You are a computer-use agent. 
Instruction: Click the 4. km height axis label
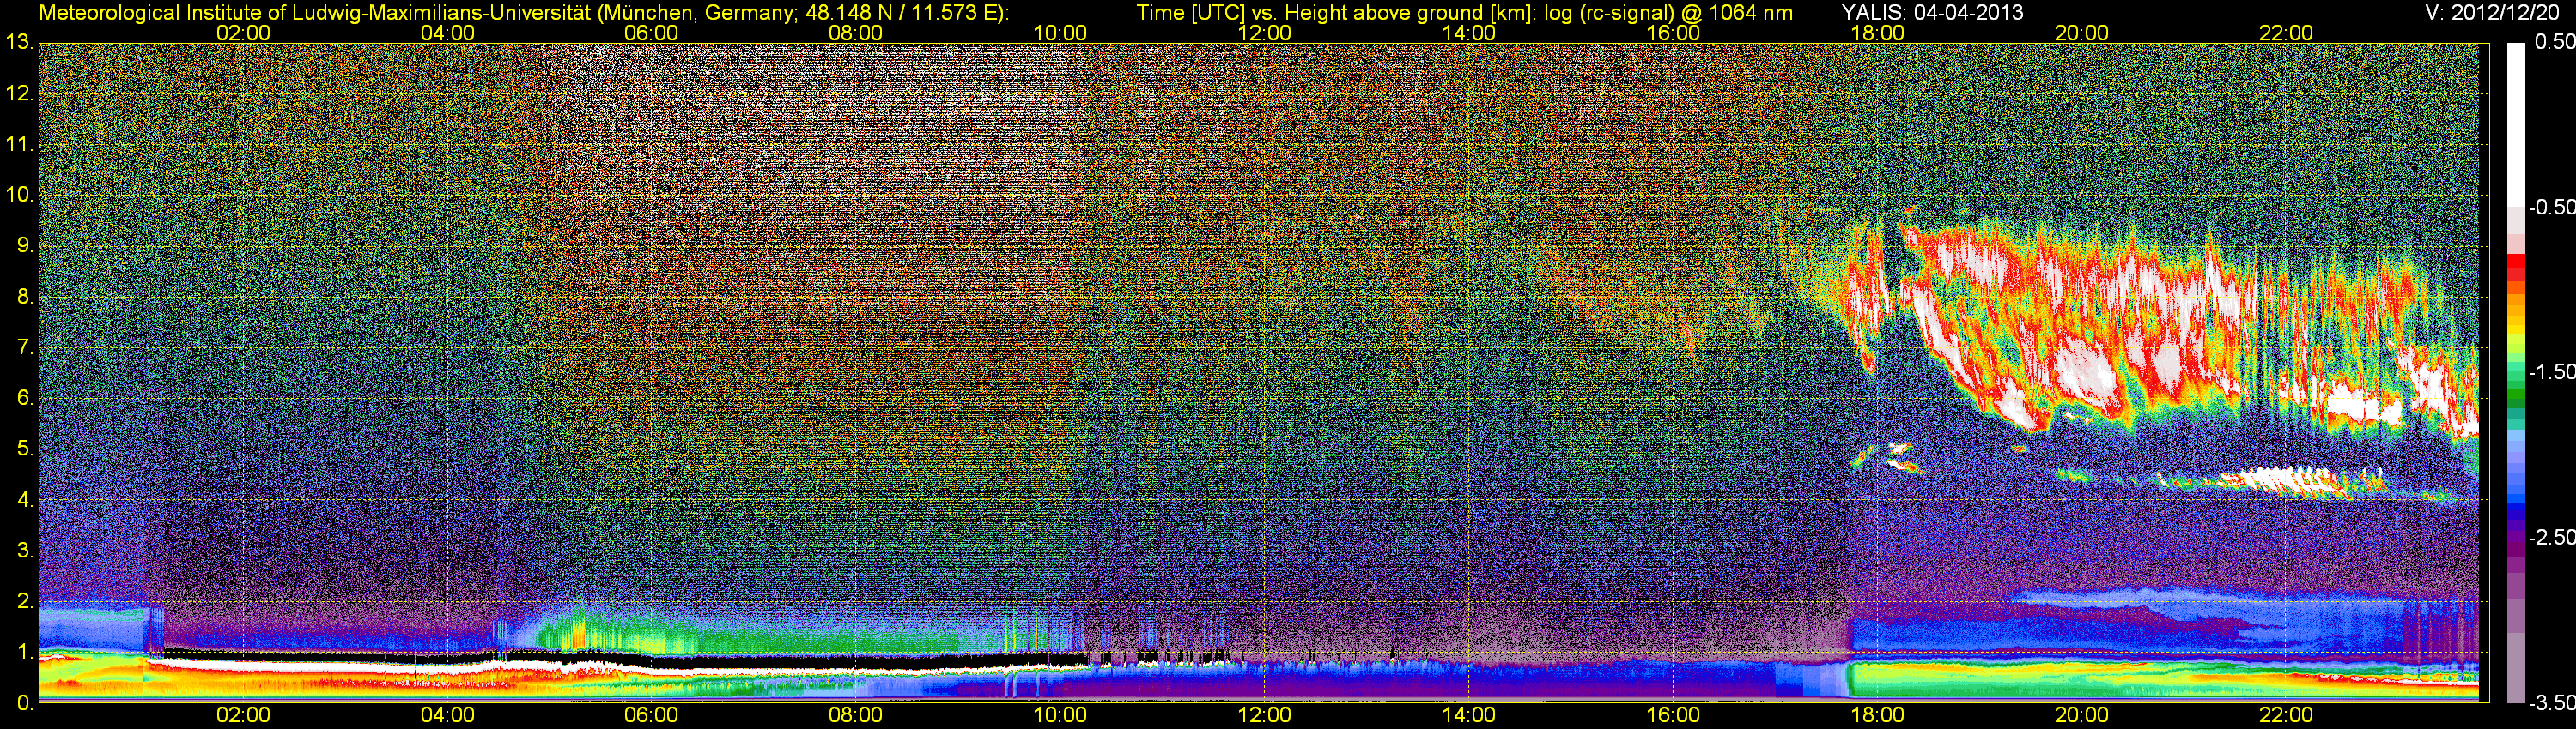[24, 500]
